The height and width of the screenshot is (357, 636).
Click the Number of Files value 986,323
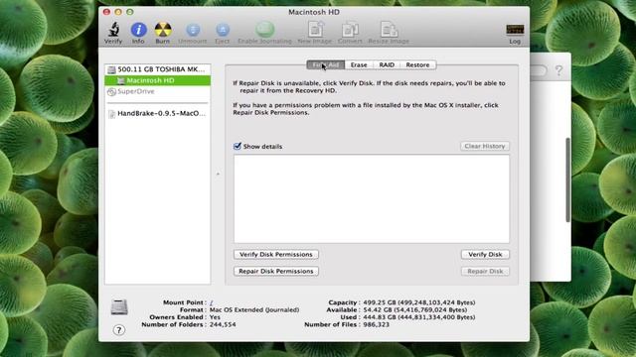click(376, 324)
